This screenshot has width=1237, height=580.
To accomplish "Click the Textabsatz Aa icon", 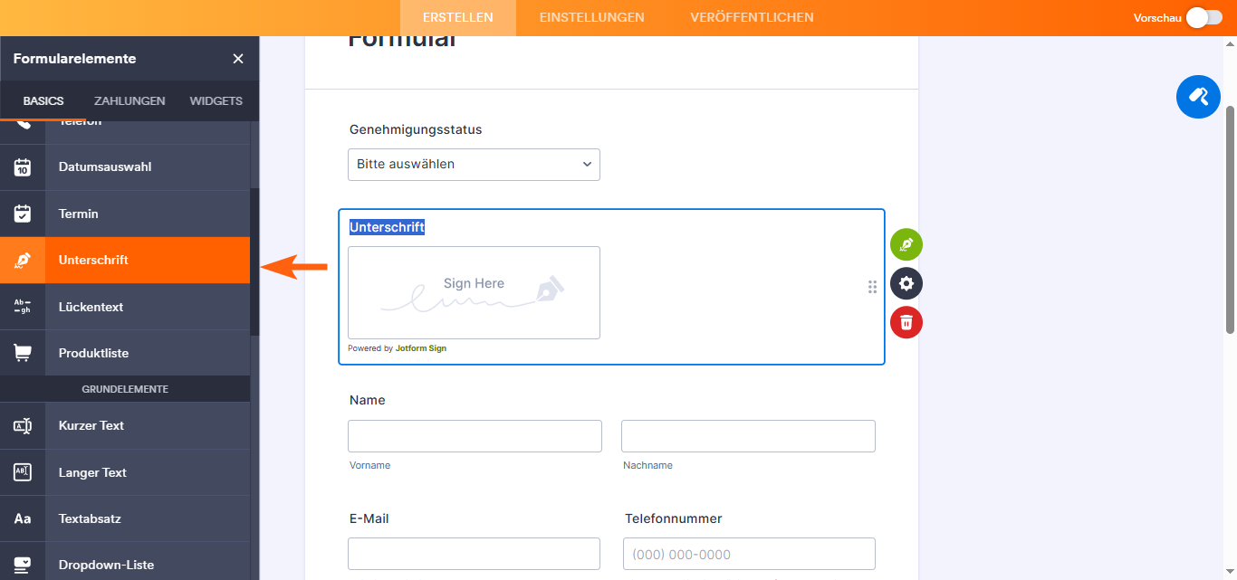I will pyautogui.click(x=23, y=518).
